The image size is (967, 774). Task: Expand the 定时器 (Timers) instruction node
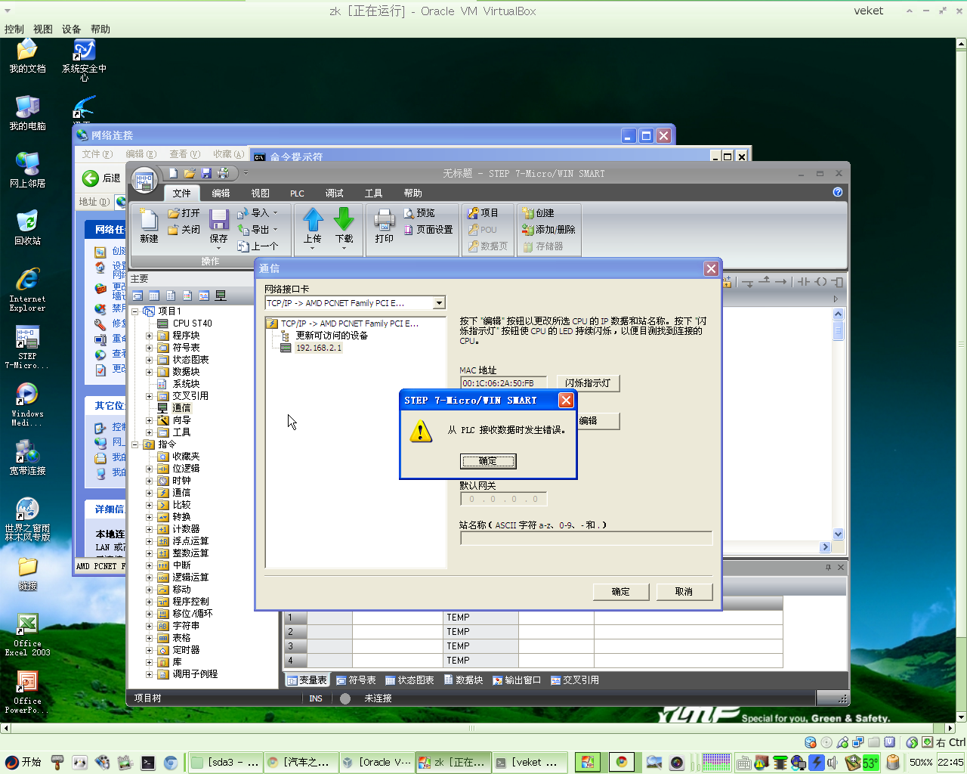[149, 650]
